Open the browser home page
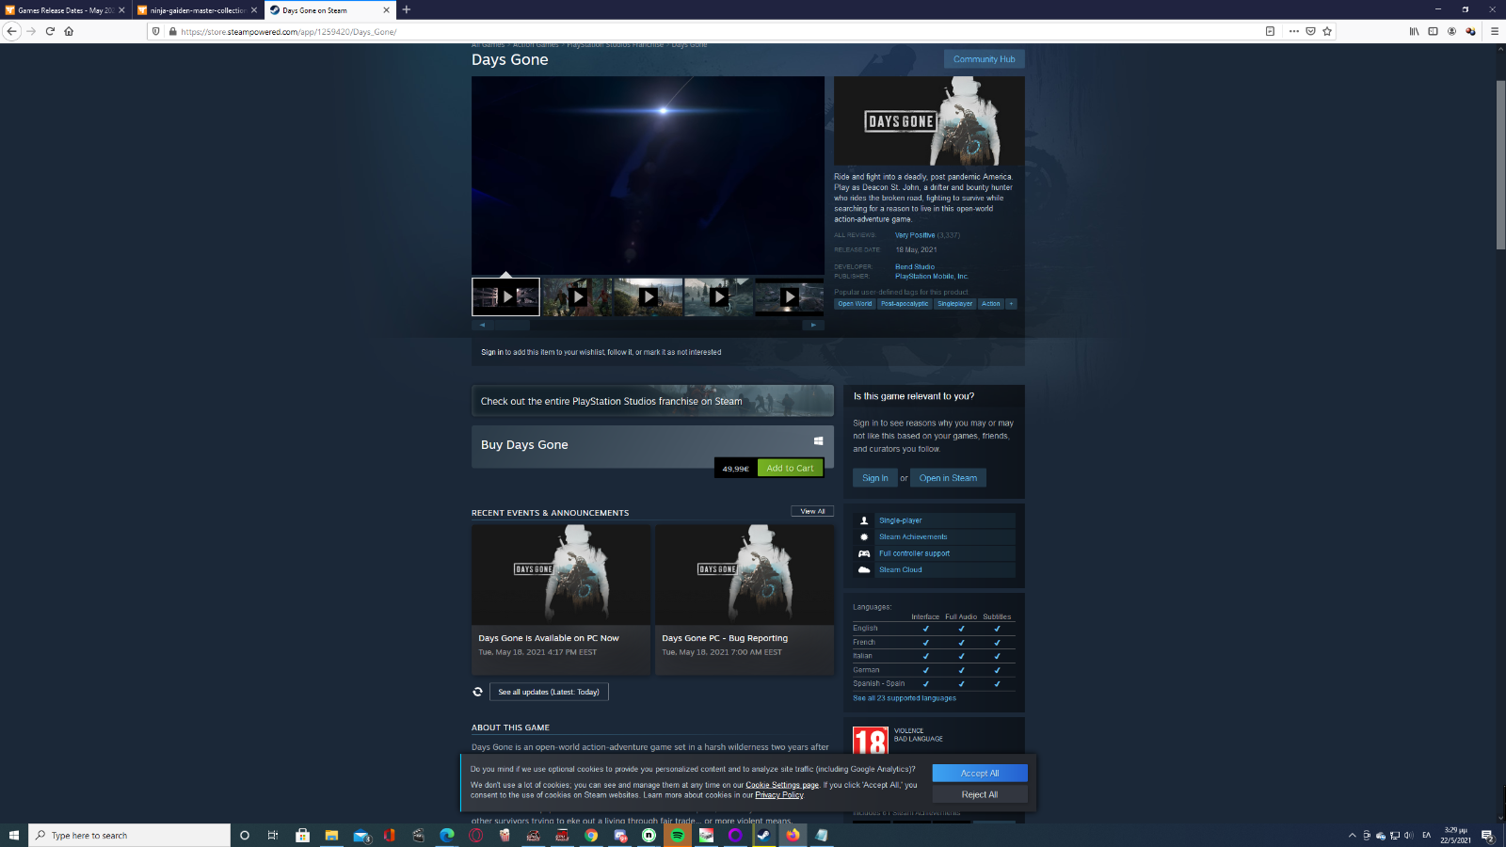1506x847 pixels. click(69, 31)
